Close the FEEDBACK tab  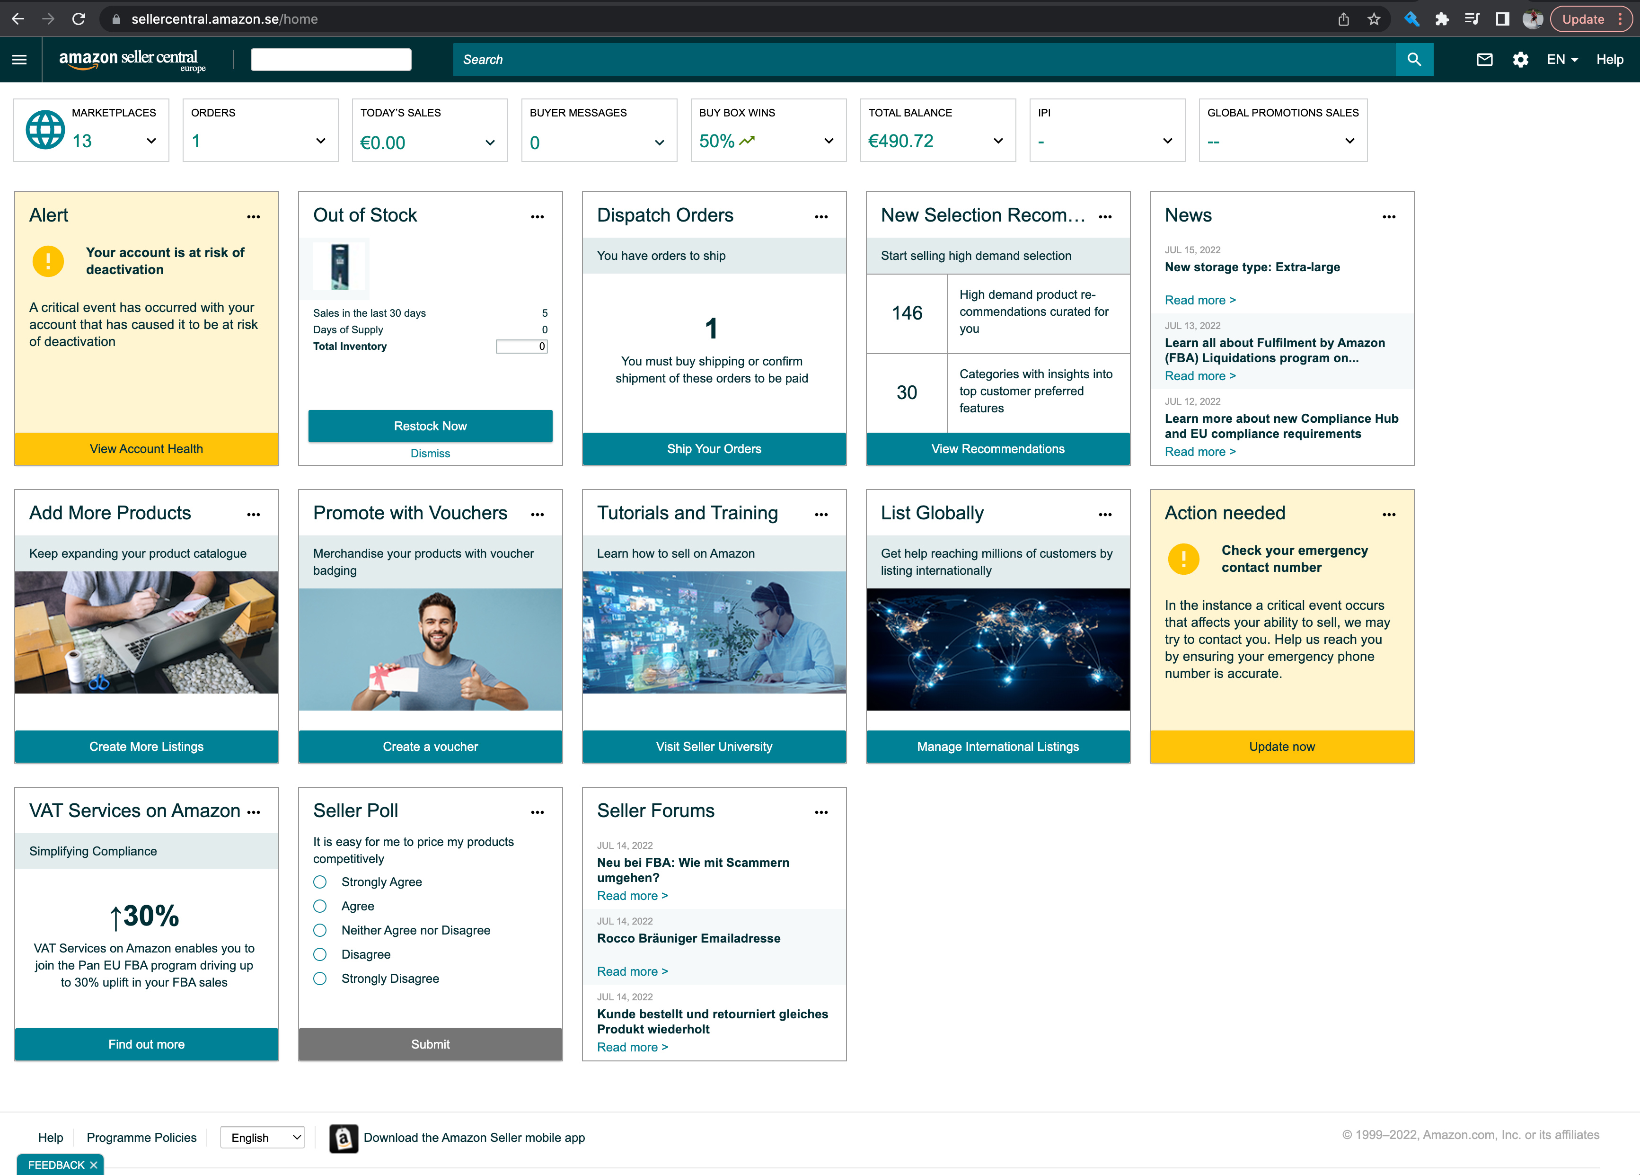[93, 1165]
